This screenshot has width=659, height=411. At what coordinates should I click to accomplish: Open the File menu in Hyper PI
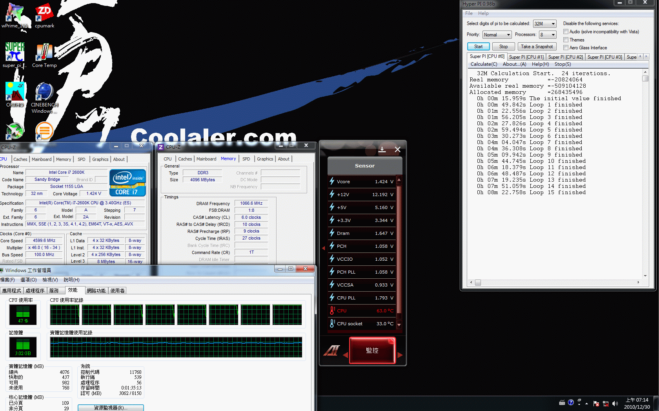point(469,13)
